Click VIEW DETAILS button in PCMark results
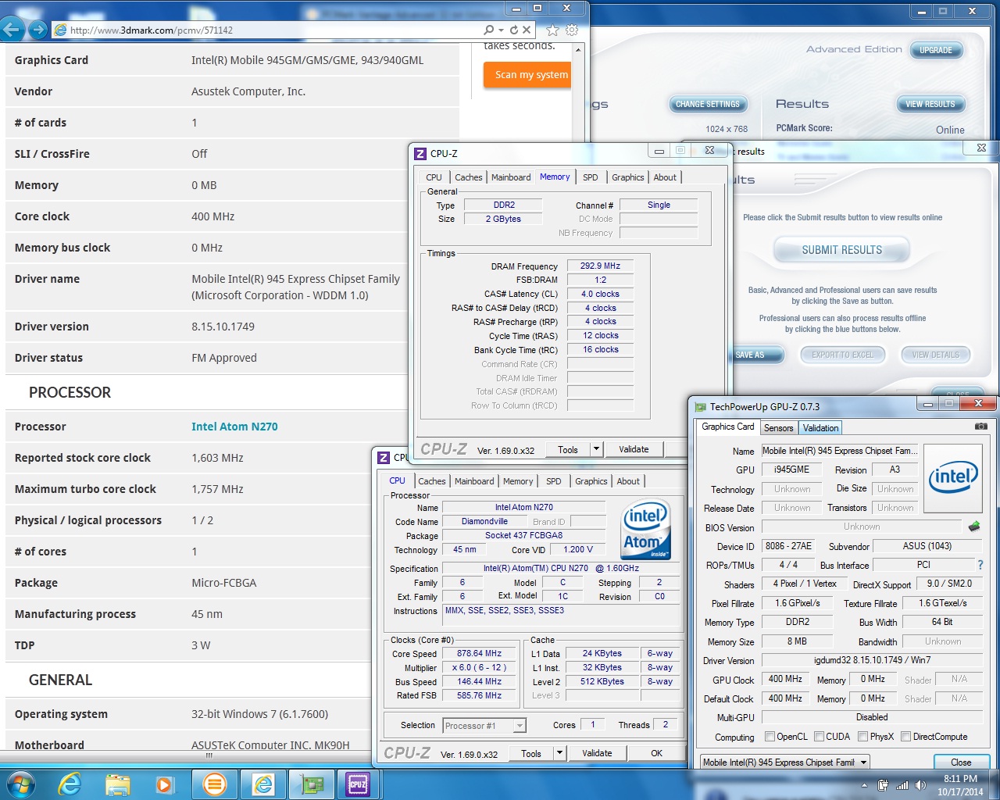This screenshot has height=800, width=1000. coord(935,355)
